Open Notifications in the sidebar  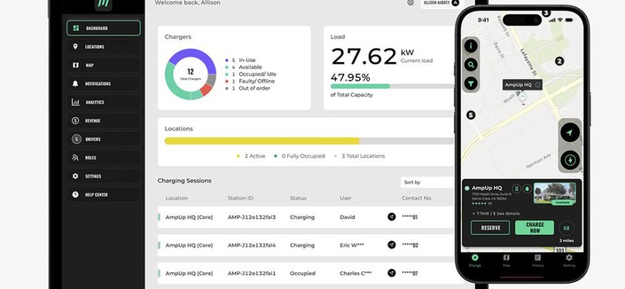[x=104, y=84]
